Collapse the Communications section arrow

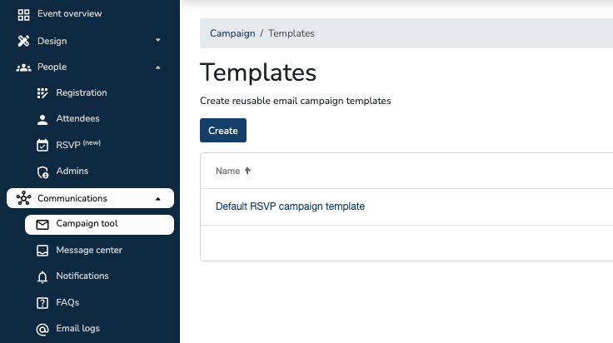(x=158, y=199)
